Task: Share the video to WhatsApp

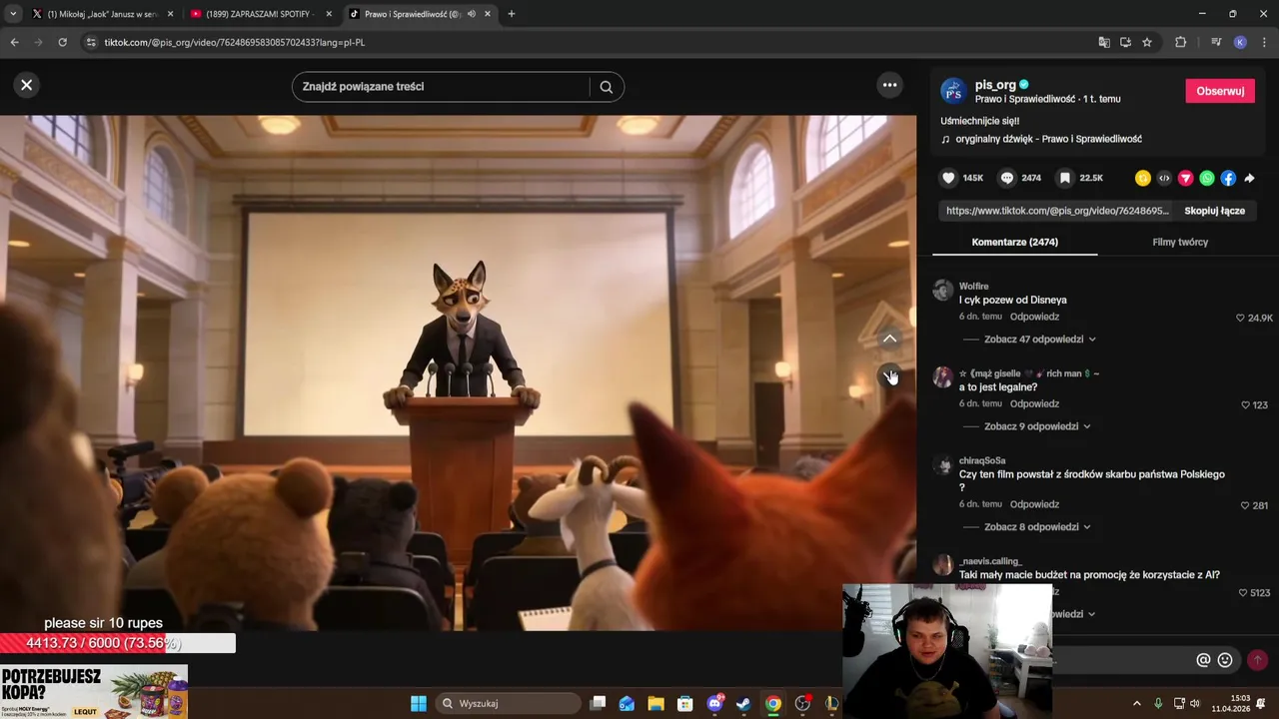Action: coord(1207,178)
